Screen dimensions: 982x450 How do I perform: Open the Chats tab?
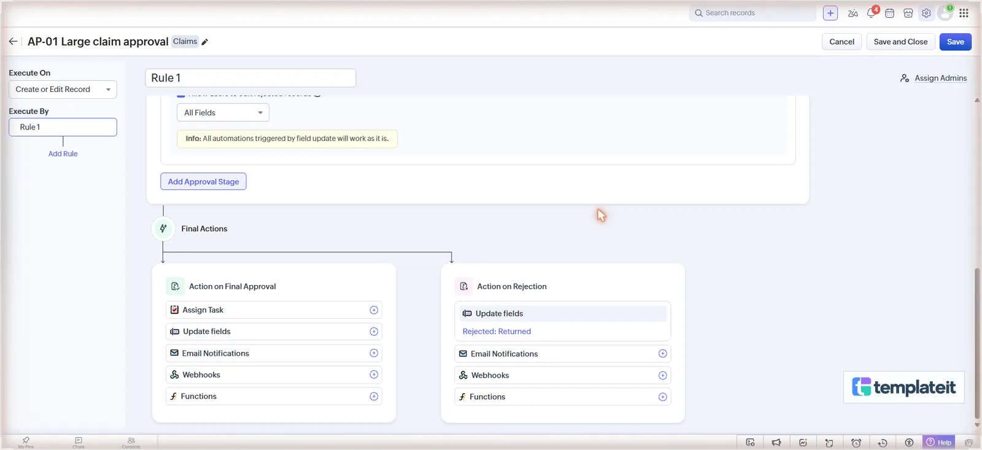tap(79, 443)
